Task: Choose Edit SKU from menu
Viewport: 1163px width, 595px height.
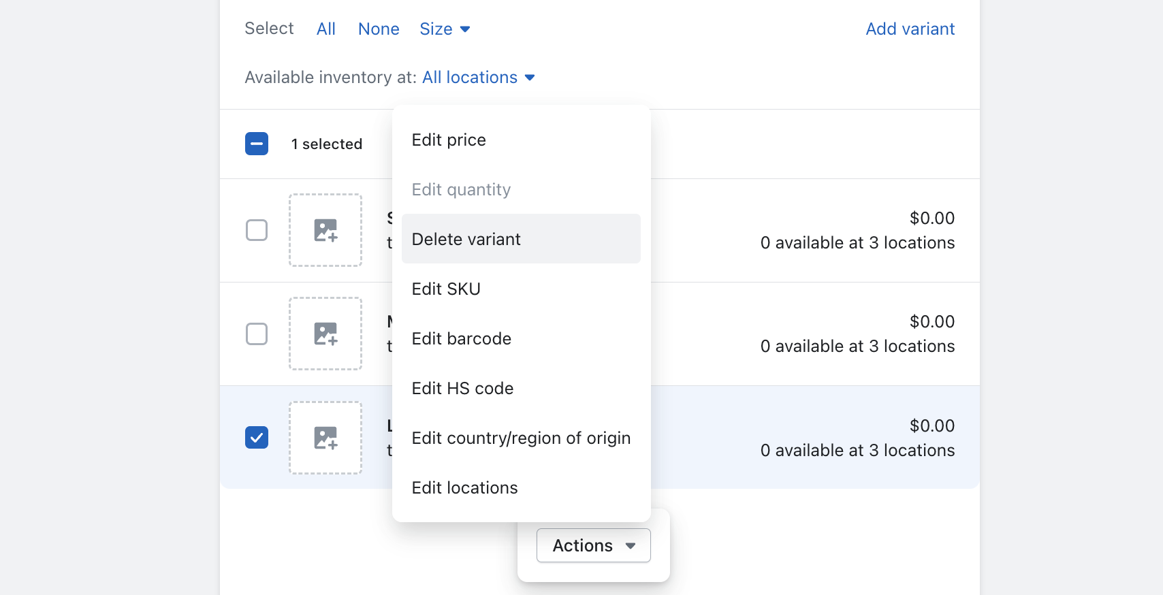Action: tap(446, 289)
